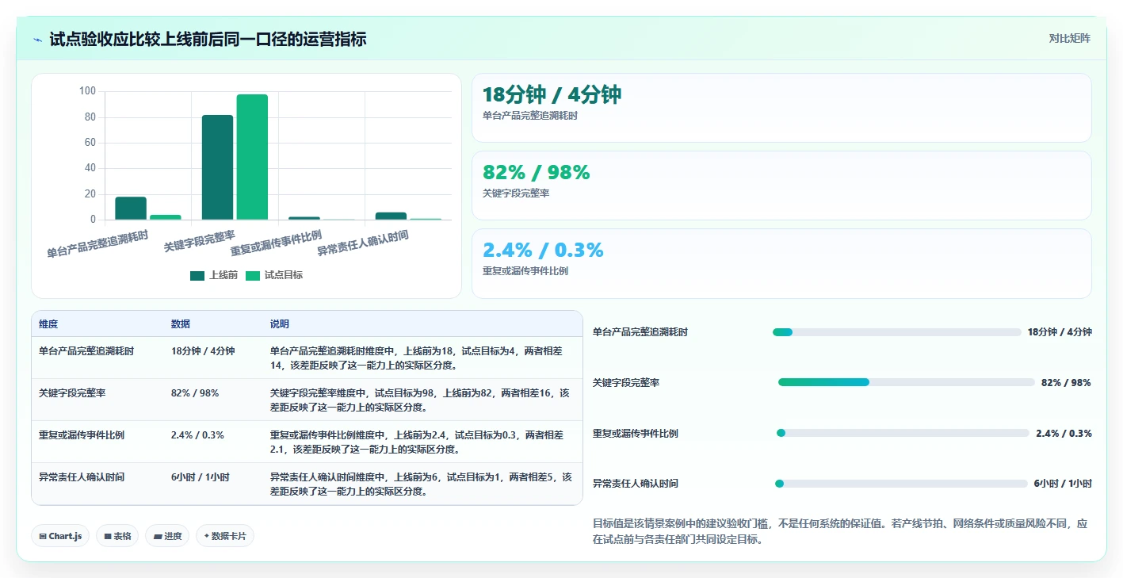Click progress value 6小时 / 1小时 on right
Screen dimensions: 1123x578
point(1063,483)
